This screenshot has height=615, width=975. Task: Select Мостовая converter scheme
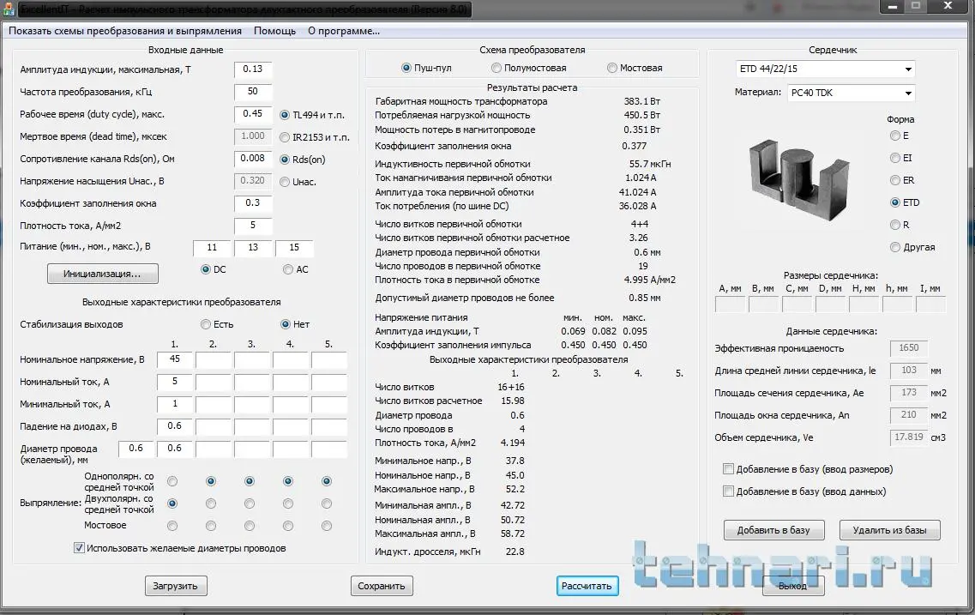click(x=635, y=68)
